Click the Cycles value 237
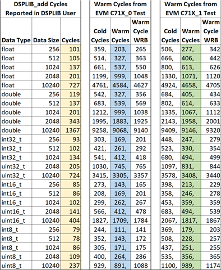Screen dimensions: 221x270 coord(71,265)
